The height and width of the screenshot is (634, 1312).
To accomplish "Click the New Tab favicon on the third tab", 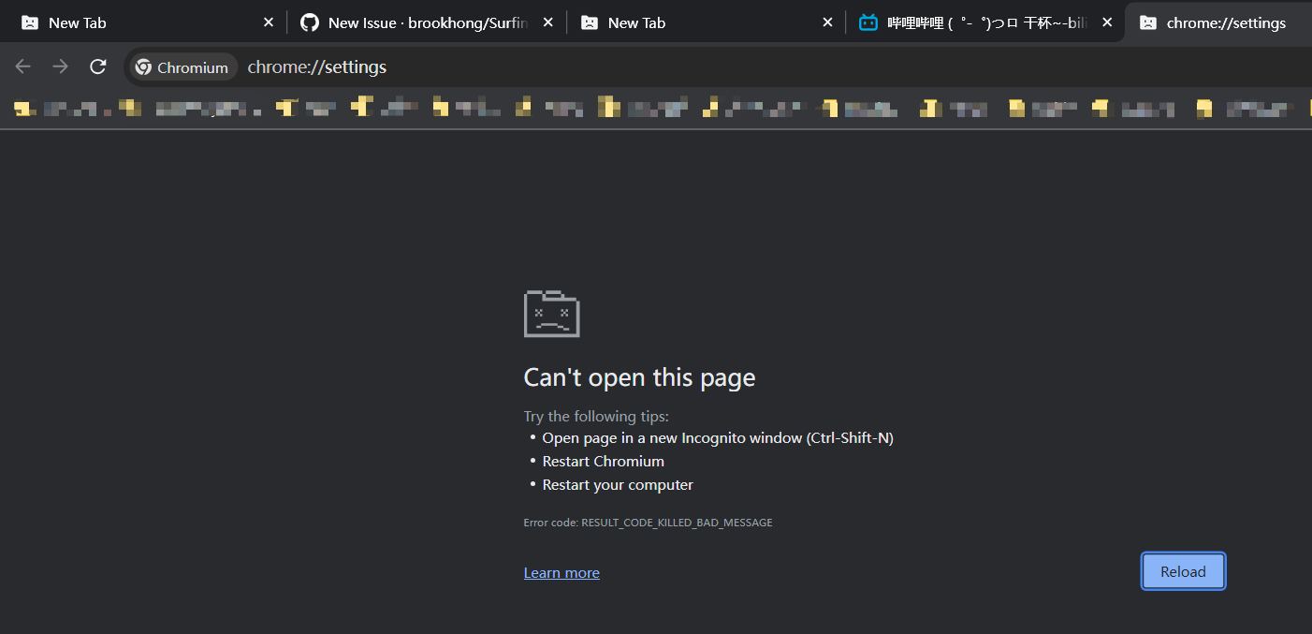I will click(589, 22).
